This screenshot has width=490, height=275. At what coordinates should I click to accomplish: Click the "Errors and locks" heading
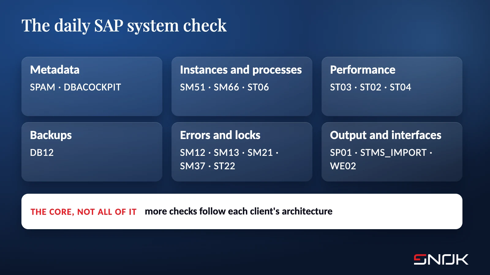pyautogui.click(x=220, y=135)
